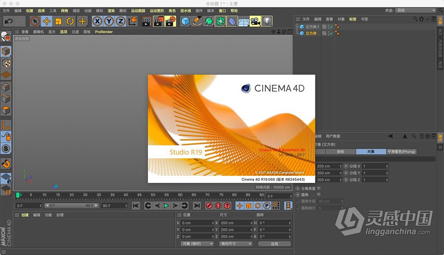Open the Bend deformer icon
The image size is (444, 255).
(x=232, y=21)
